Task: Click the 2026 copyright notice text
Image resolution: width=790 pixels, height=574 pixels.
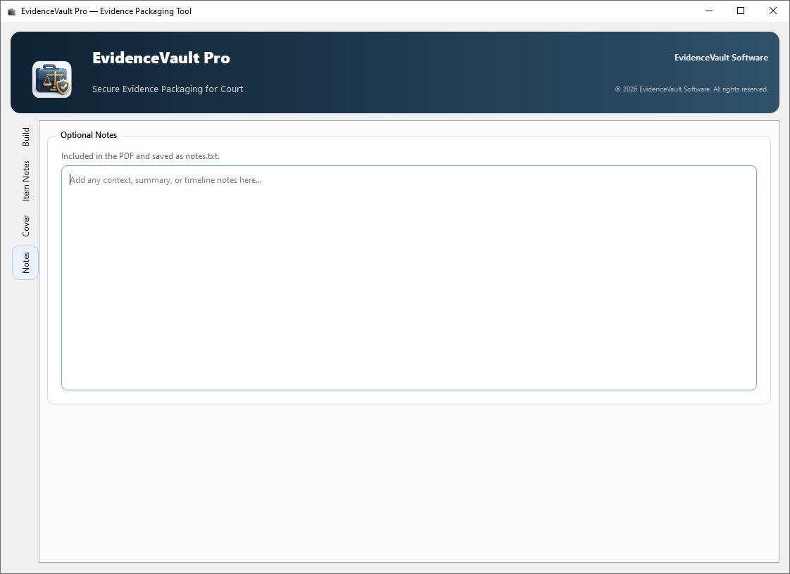Action: [691, 89]
